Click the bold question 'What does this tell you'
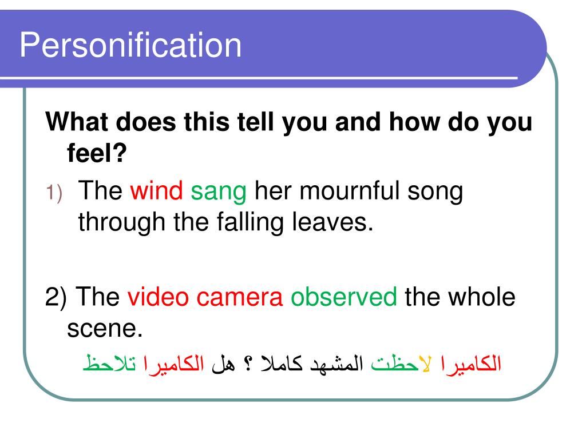The height and width of the screenshot is (439, 586). click(185, 122)
